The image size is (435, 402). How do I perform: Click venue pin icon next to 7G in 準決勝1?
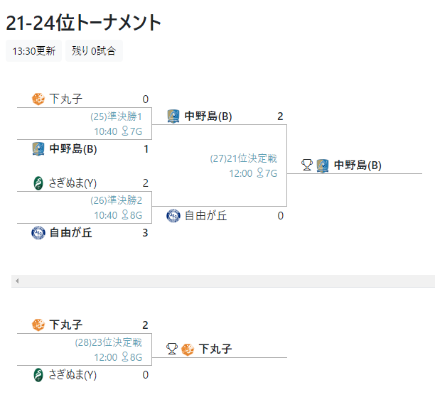(125, 131)
